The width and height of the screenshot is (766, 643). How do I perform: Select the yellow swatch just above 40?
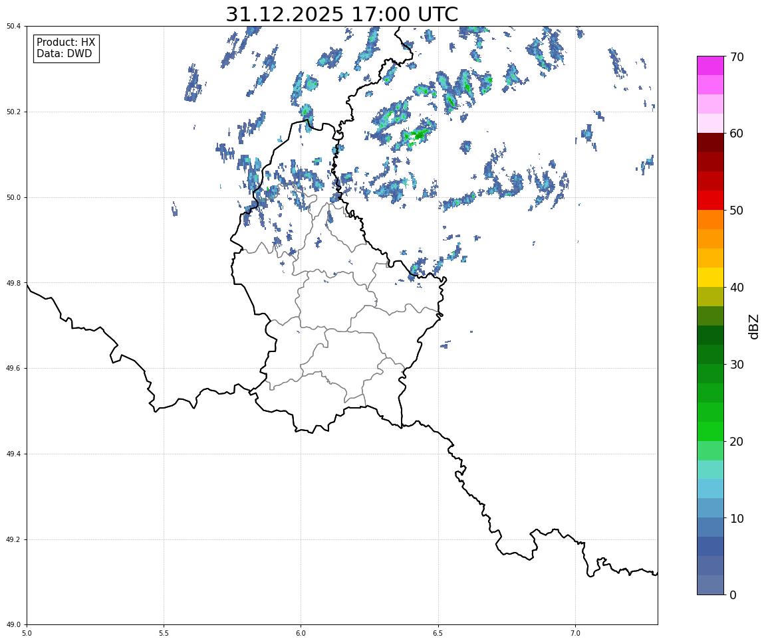pyautogui.click(x=710, y=277)
